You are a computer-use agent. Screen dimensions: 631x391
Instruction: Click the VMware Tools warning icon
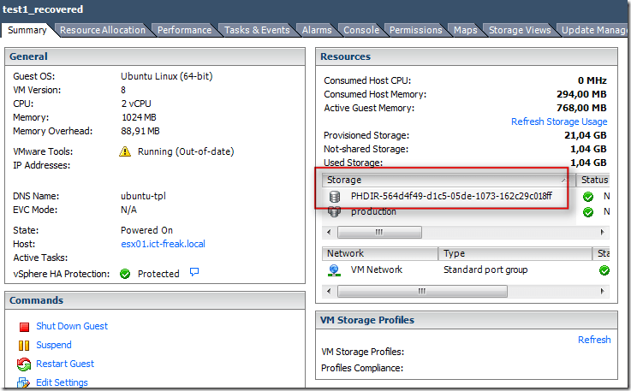pos(125,152)
